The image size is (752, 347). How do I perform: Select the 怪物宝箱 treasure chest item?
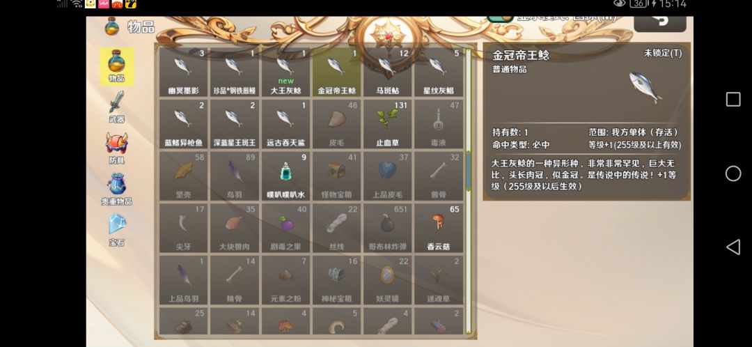point(336,176)
